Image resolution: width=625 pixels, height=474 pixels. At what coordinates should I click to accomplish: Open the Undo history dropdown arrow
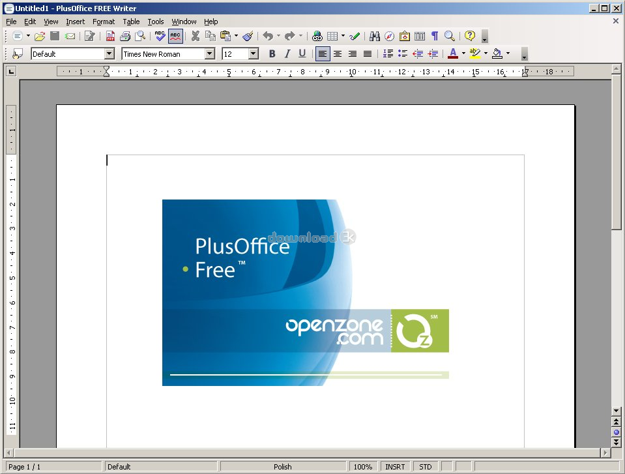pyautogui.click(x=278, y=37)
